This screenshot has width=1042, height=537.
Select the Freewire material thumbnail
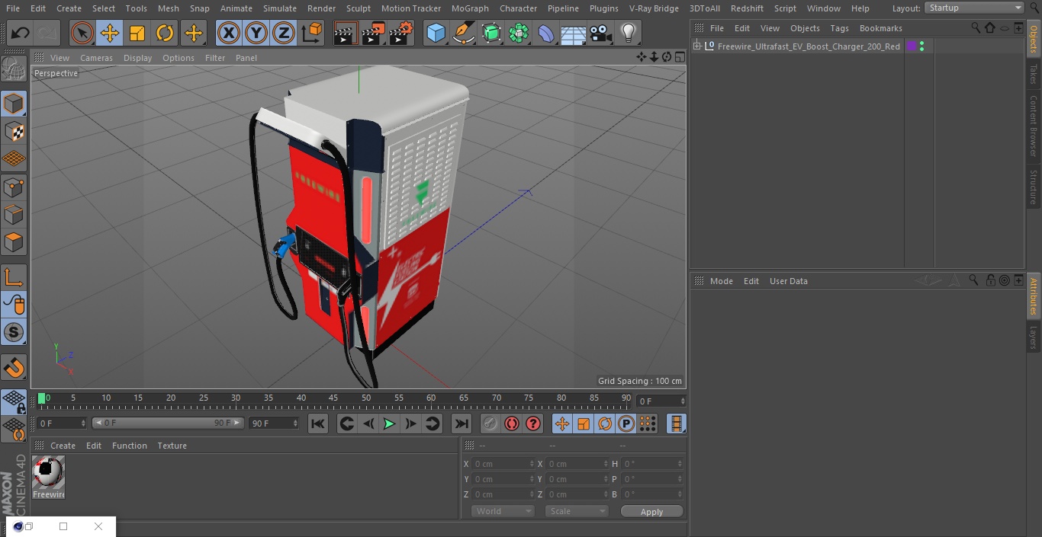point(48,472)
